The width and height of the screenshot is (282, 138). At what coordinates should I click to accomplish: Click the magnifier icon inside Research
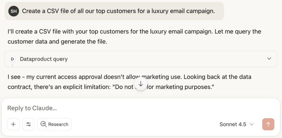(x=44, y=124)
